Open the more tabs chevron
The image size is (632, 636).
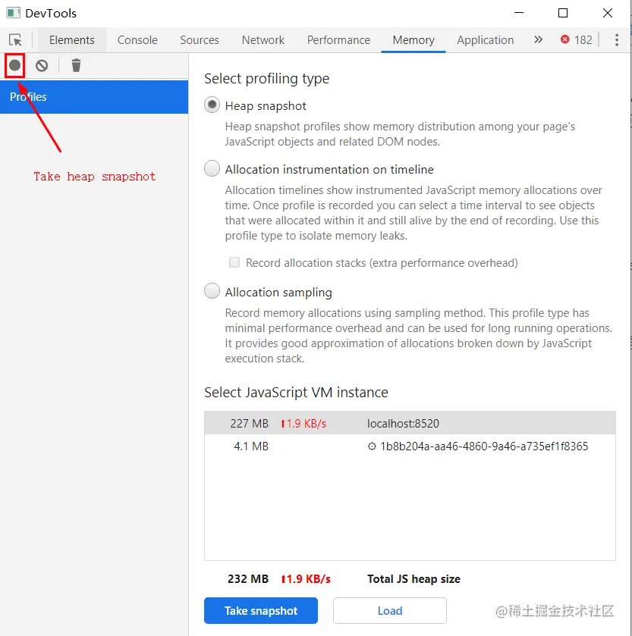[x=538, y=39]
